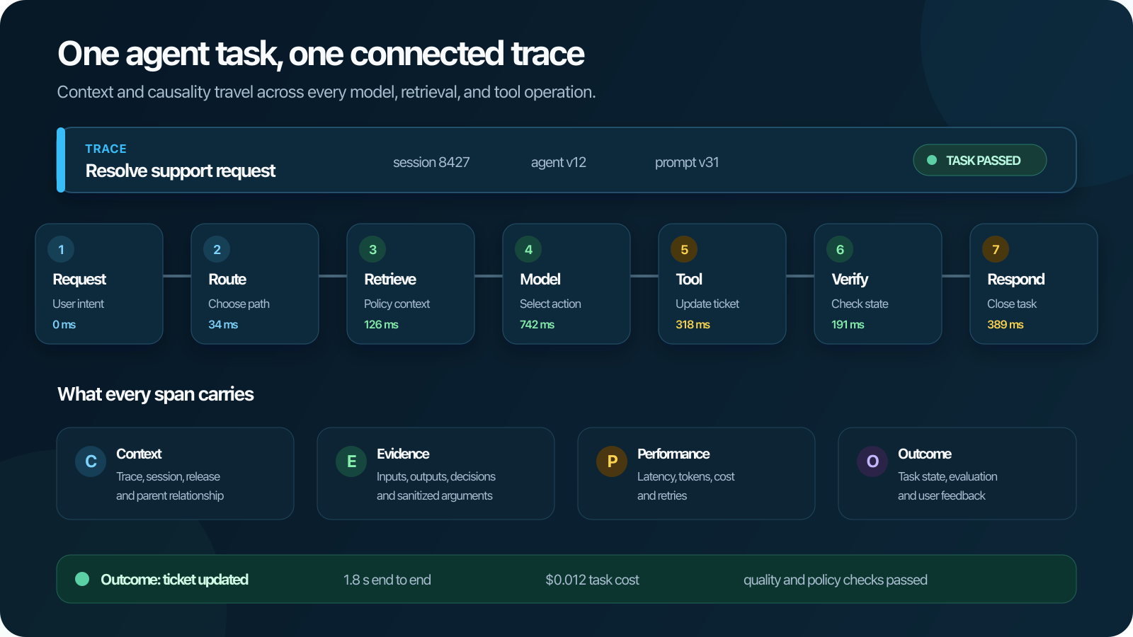Click the step 7 number badge
1133x637 pixels.
click(x=996, y=249)
